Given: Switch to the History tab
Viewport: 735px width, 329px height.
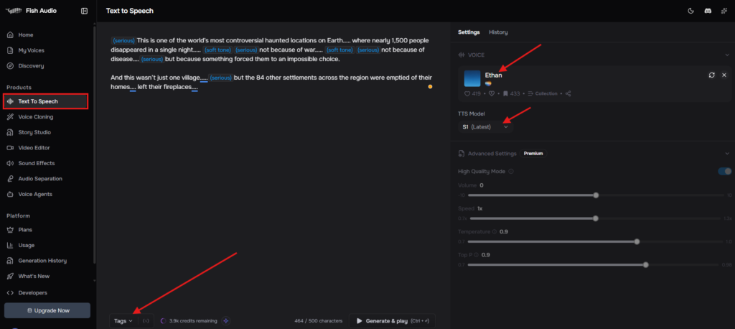Looking at the screenshot, I should 498,32.
